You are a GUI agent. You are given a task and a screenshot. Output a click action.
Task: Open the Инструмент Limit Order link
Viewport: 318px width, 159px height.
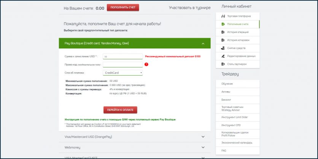[237, 117]
